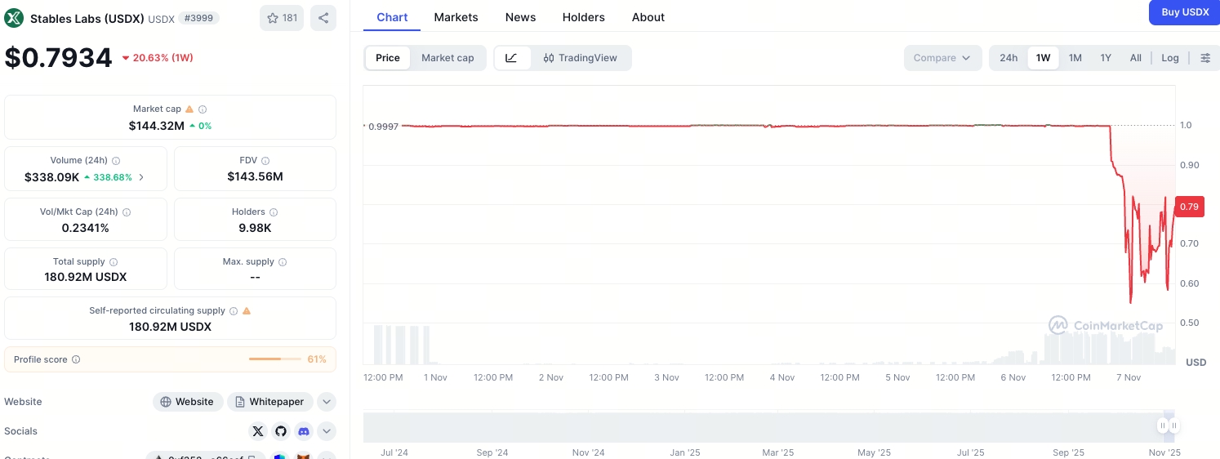Open the Compare dropdown

tap(942, 58)
